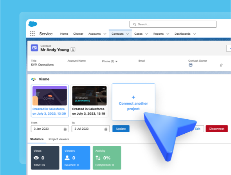Click the Time: 0s text
This screenshot has width=231, height=175.
pyautogui.click(x=39, y=165)
